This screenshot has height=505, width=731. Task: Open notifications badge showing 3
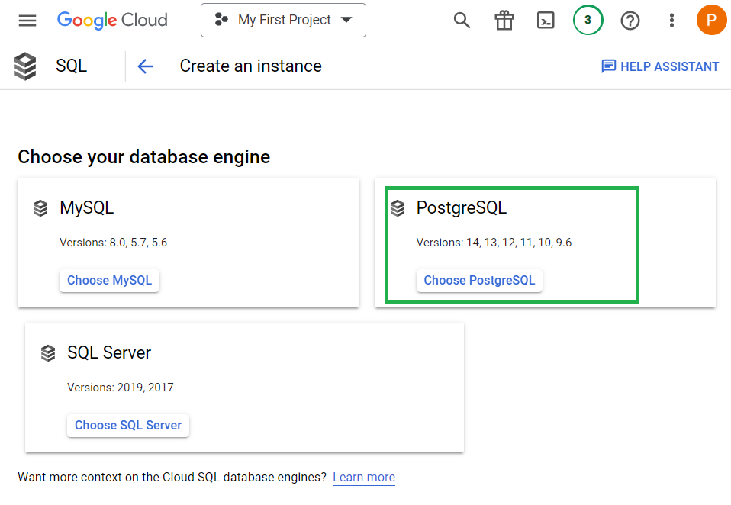coord(588,20)
